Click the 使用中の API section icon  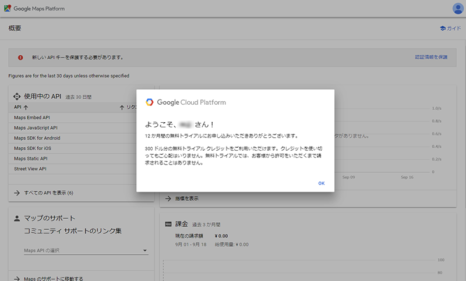(17, 97)
